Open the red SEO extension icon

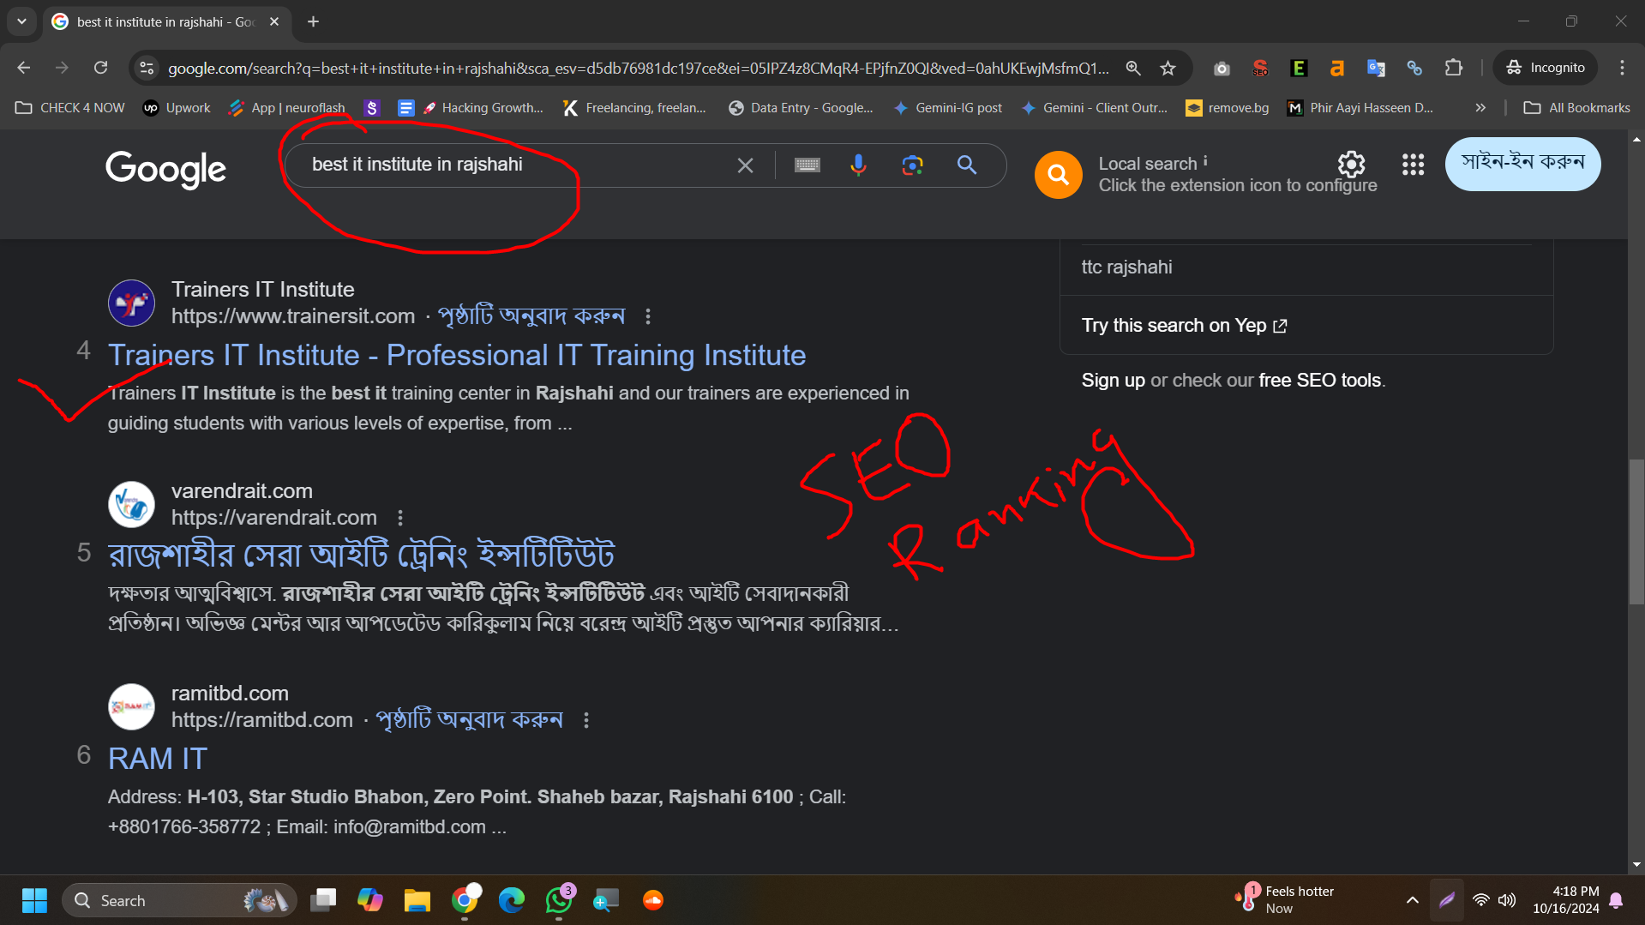[x=1260, y=68]
